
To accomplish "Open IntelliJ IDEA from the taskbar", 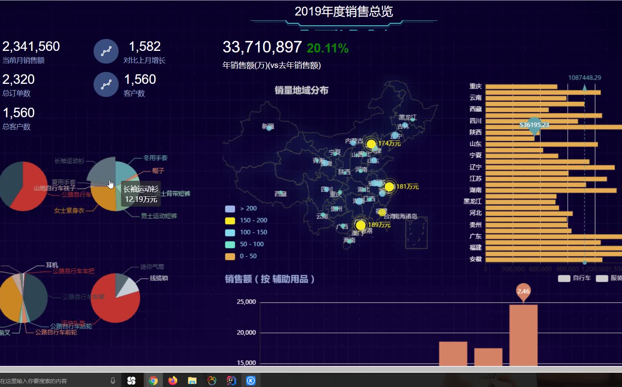I will pyautogui.click(x=231, y=381).
